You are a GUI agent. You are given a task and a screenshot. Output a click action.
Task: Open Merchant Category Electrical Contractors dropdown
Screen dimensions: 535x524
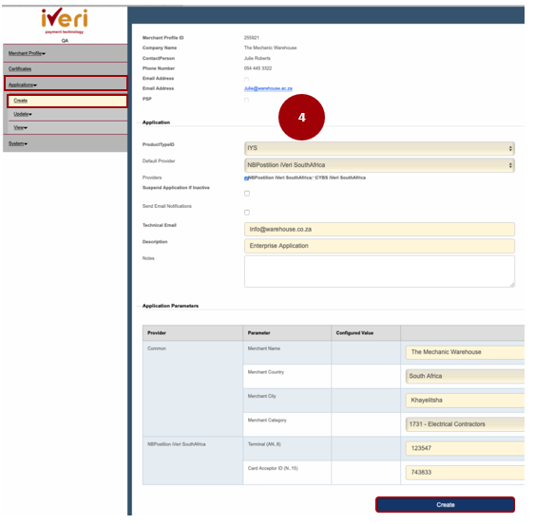click(x=465, y=424)
